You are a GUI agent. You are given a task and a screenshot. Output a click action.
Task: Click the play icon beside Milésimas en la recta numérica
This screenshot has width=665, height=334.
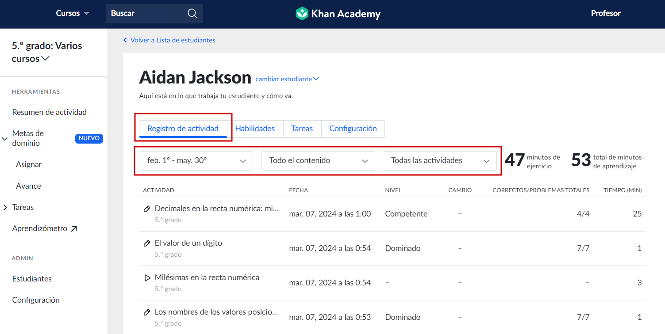pyautogui.click(x=147, y=278)
